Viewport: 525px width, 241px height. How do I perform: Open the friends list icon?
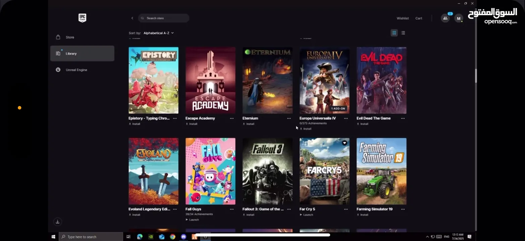tap(445, 18)
